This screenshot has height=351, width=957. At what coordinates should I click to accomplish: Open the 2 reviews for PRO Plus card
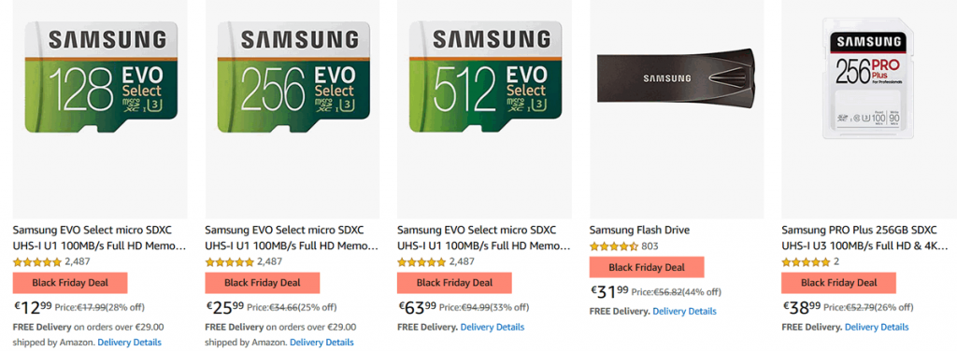point(836,262)
